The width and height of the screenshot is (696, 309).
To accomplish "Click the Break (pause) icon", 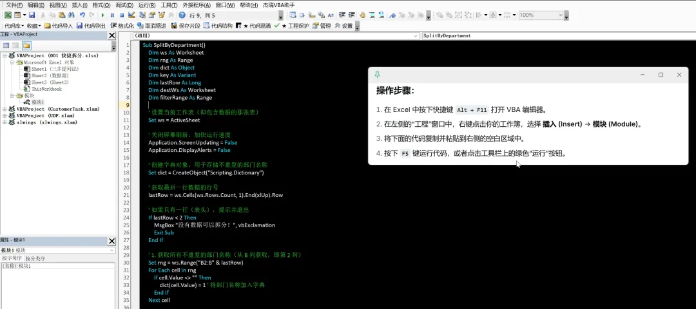I will [x=112, y=15].
